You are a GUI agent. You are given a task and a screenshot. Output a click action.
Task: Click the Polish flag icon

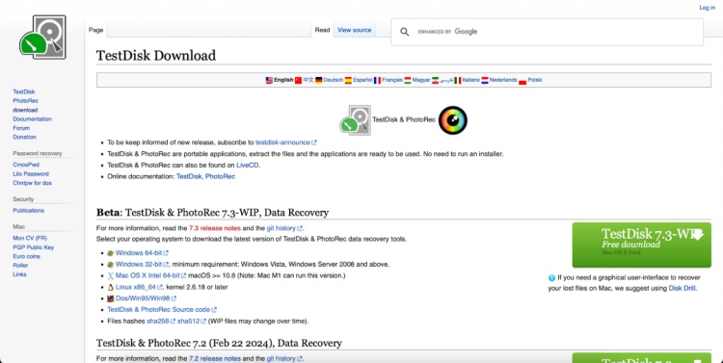tap(522, 81)
